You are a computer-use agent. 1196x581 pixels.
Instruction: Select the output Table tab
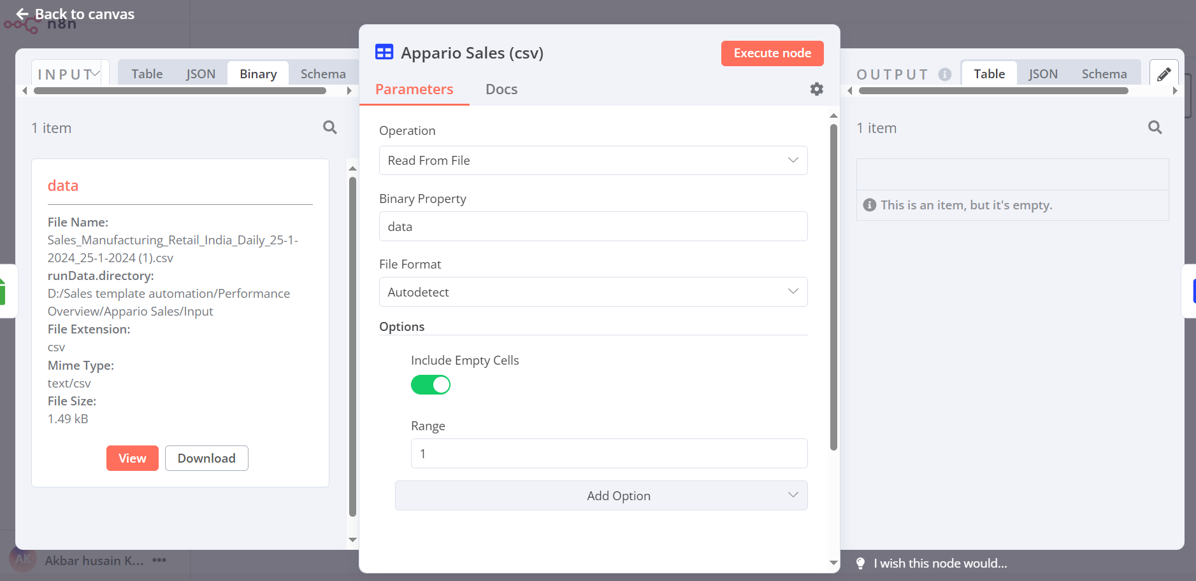tap(989, 74)
